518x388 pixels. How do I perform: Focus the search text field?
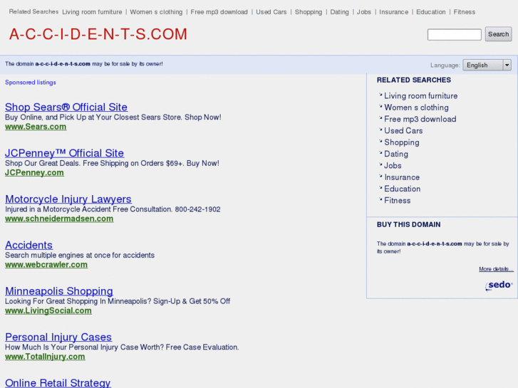click(455, 34)
